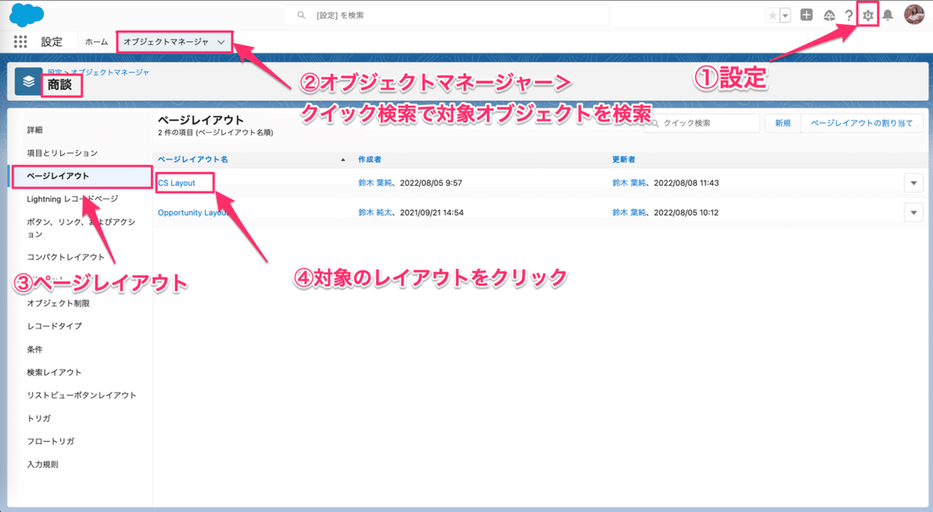933x512 pixels.
Task: Open the help question mark icon
Action: [x=849, y=16]
